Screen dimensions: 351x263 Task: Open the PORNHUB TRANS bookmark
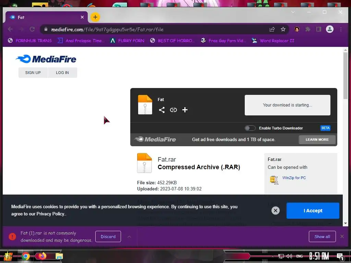[30, 40]
